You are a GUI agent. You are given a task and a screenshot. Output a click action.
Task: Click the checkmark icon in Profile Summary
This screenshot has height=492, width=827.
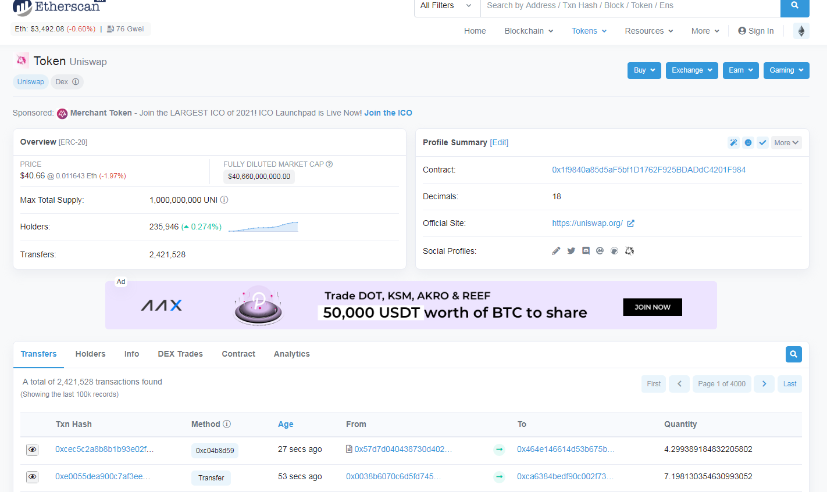point(762,142)
